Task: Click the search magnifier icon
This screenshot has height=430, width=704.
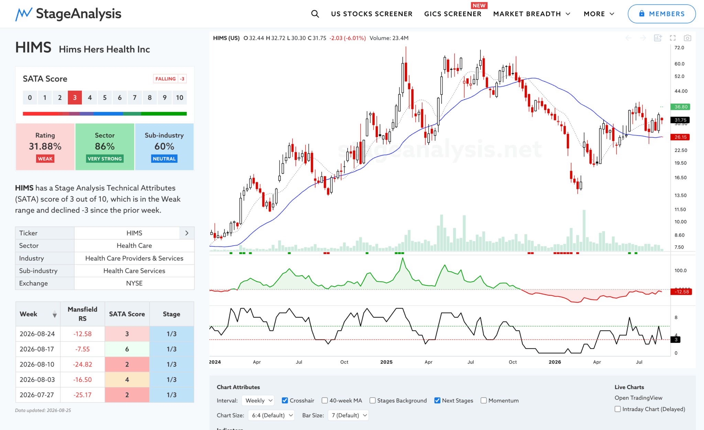Action: [315, 14]
